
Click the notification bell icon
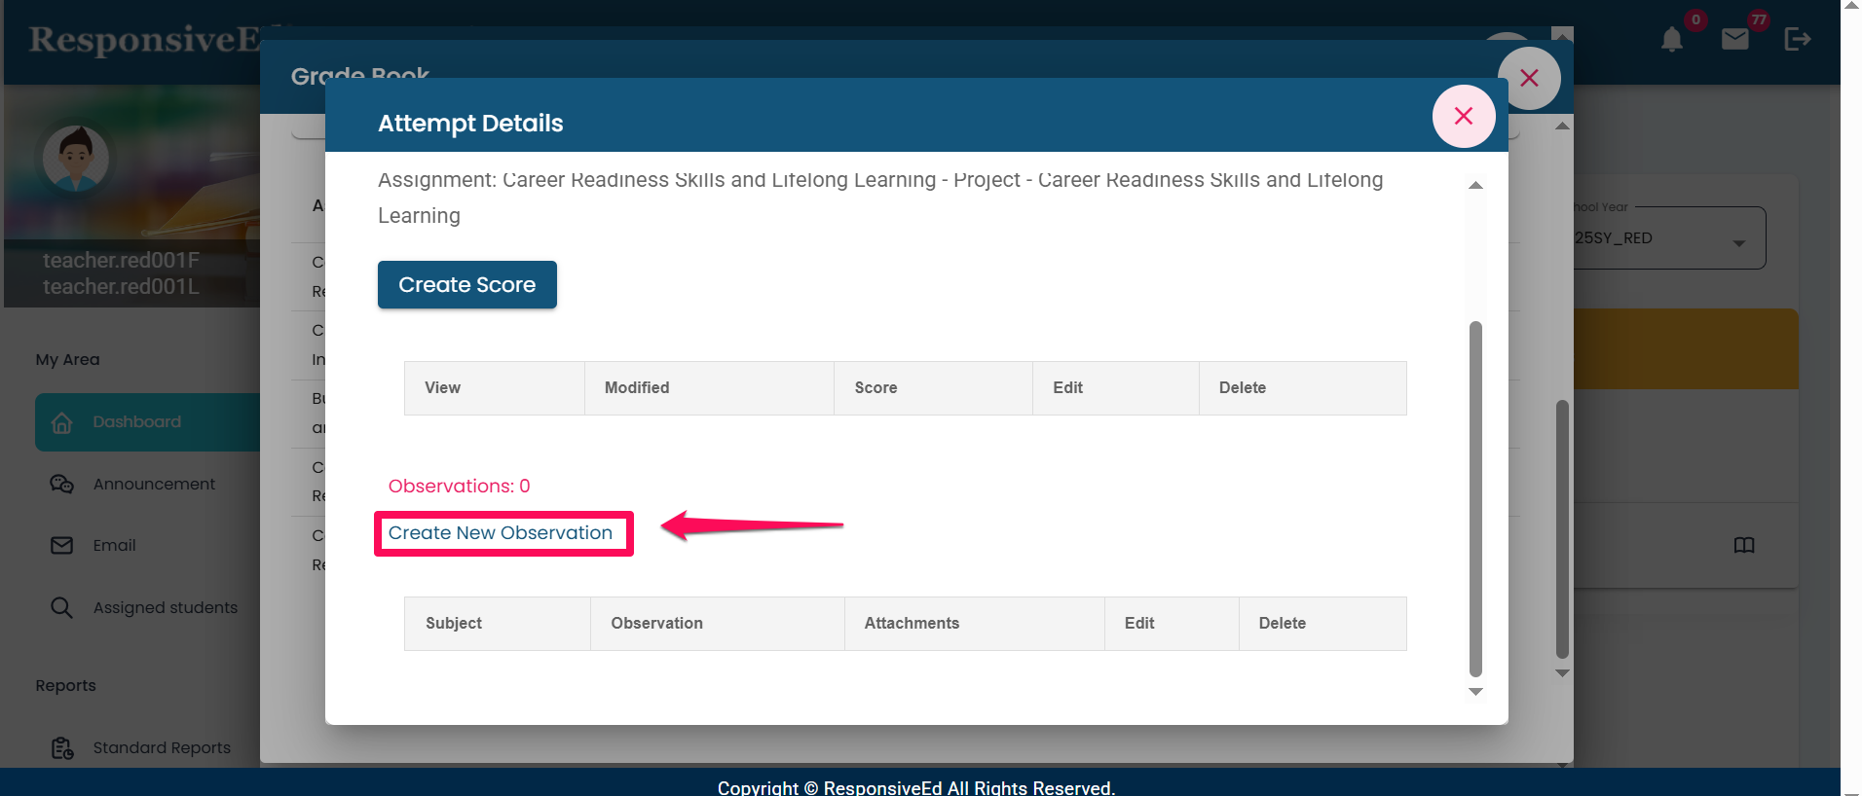pos(1671,40)
